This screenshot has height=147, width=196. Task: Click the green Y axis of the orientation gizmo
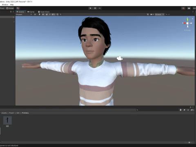[x=187, y=20]
